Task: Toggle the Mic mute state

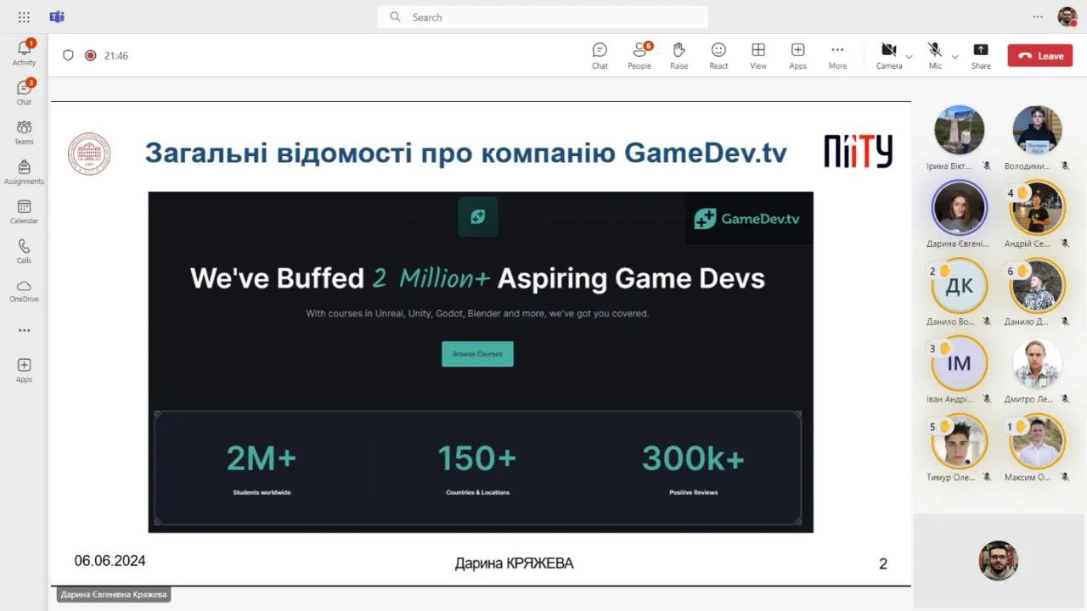Action: (x=935, y=55)
